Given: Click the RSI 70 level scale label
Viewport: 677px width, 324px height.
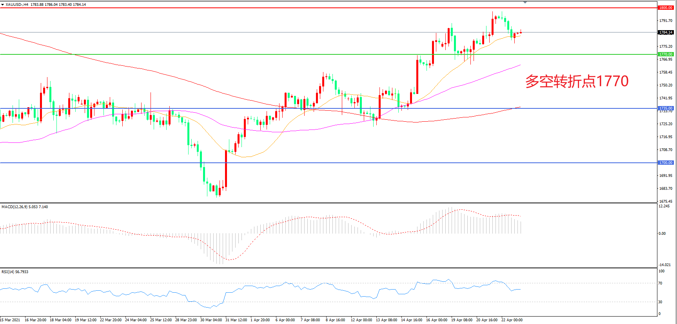Looking at the screenshot, I should 661,283.
